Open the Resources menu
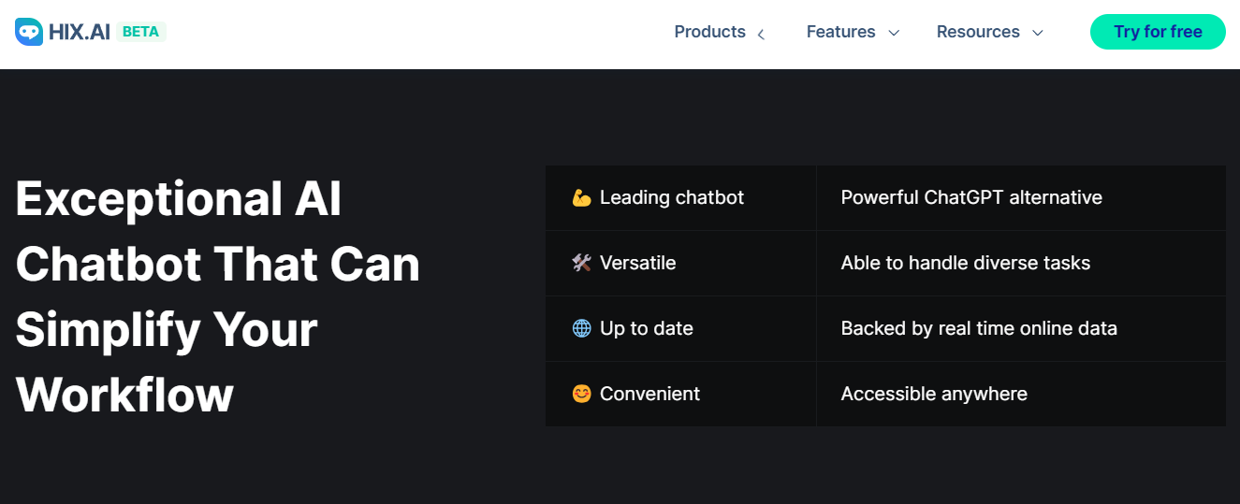Image resolution: width=1240 pixels, height=504 pixels. [978, 32]
